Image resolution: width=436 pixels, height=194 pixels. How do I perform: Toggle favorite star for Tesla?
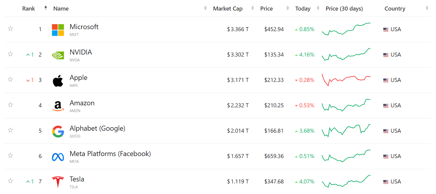(x=10, y=181)
